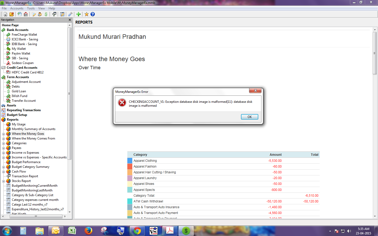Select ICICI Bank - Saving account
Image resolution: width=378 pixels, height=236 pixels.
(x=25, y=39)
